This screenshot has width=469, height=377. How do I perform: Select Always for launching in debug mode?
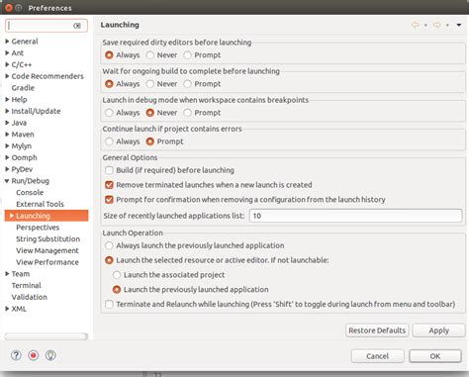click(x=109, y=113)
